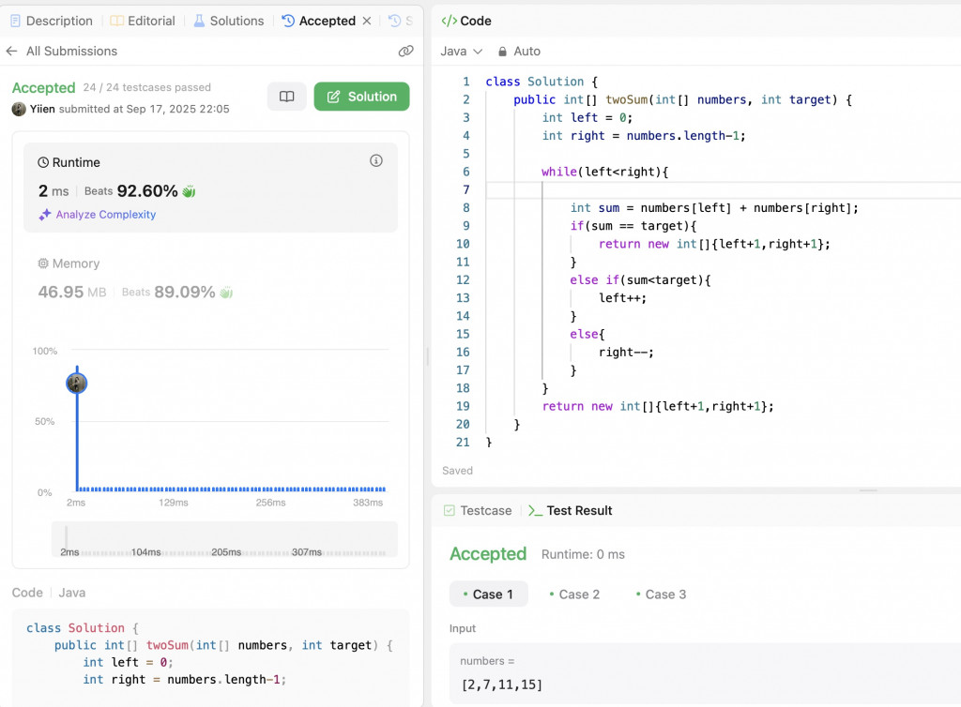Click the green Solution button
Screen dimensions: 961x707
click(361, 96)
